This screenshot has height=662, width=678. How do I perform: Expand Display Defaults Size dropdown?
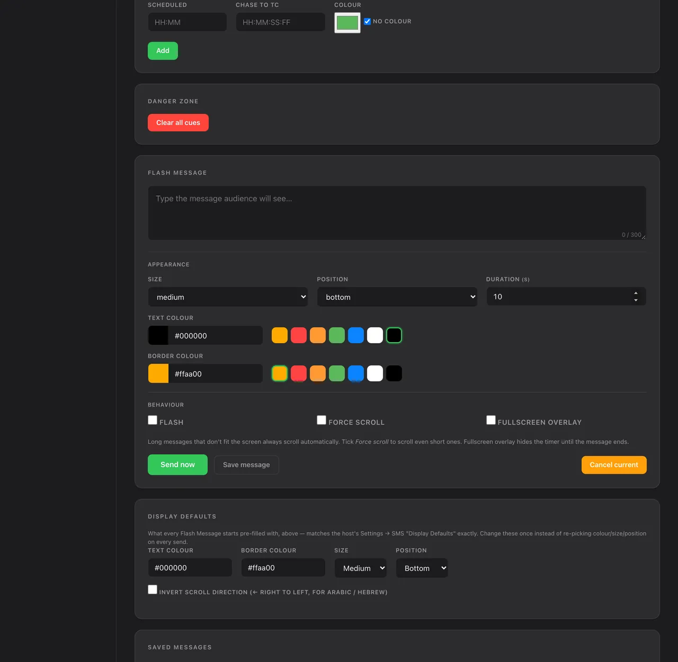pos(361,568)
